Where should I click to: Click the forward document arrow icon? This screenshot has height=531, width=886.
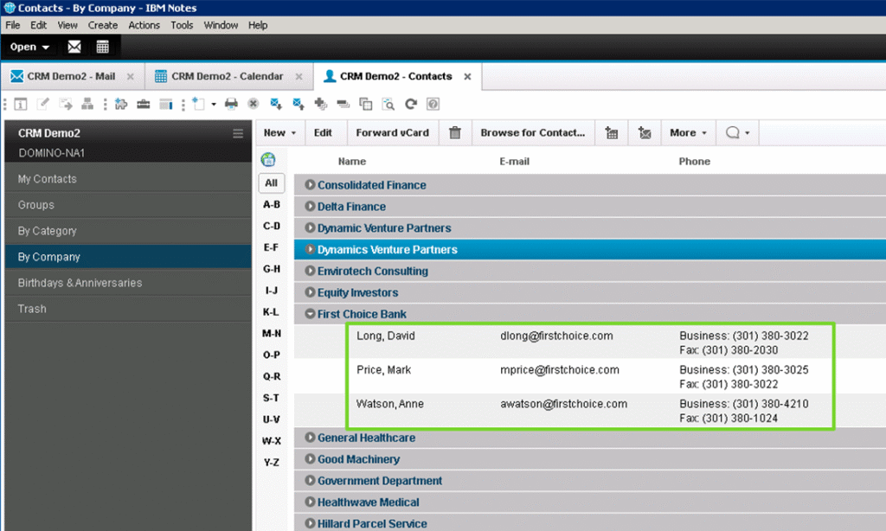[x=66, y=104]
